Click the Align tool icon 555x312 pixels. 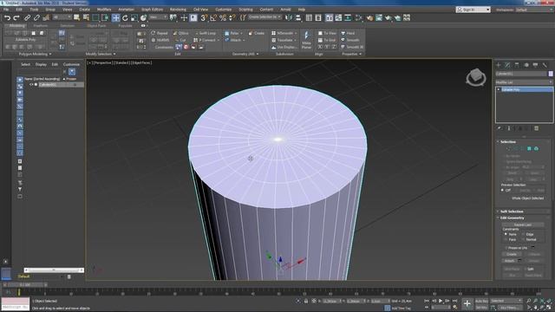pyautogui.click(x=298, y=17)
